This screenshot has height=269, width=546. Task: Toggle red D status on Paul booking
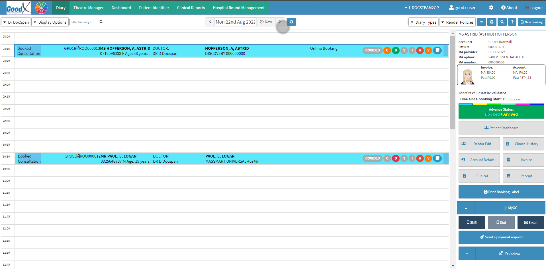click(396, 158)
